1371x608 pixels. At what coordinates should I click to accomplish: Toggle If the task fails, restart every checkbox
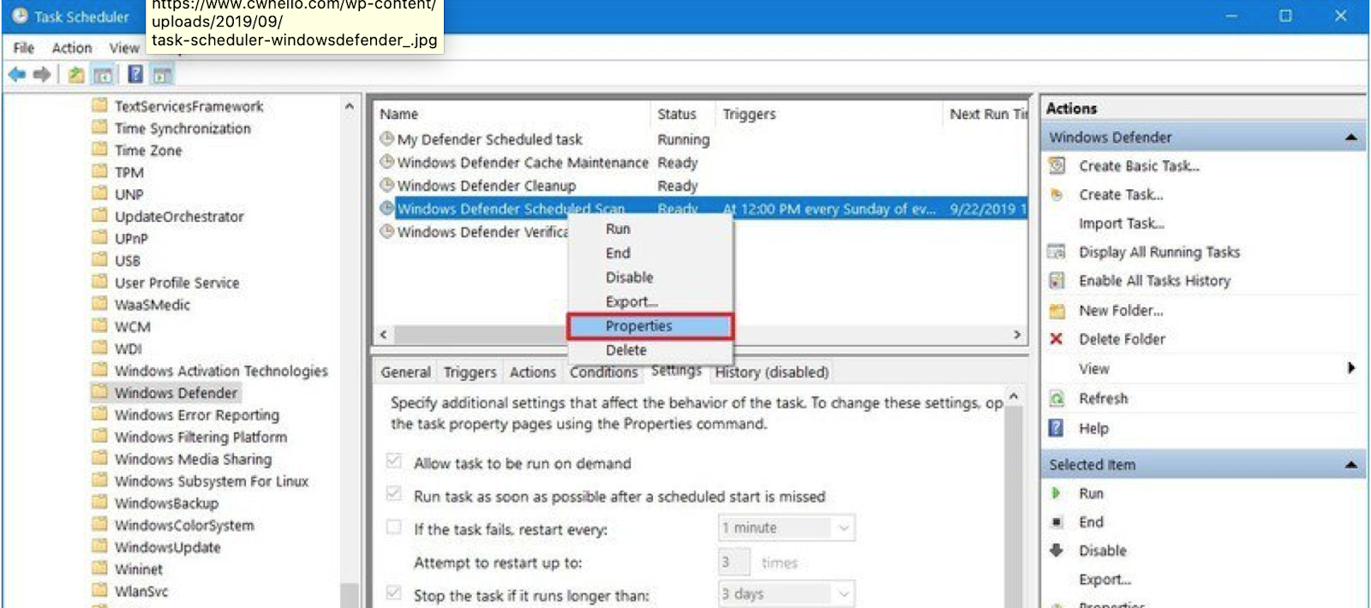coord(394,528)
